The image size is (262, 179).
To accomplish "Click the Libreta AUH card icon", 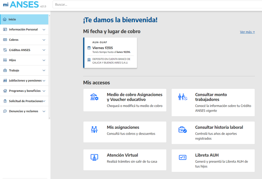I will tap(182, 156).
